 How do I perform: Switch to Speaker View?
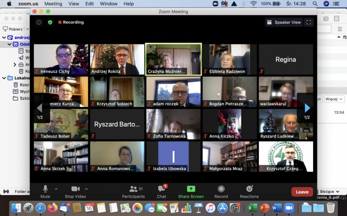(284, 22)
